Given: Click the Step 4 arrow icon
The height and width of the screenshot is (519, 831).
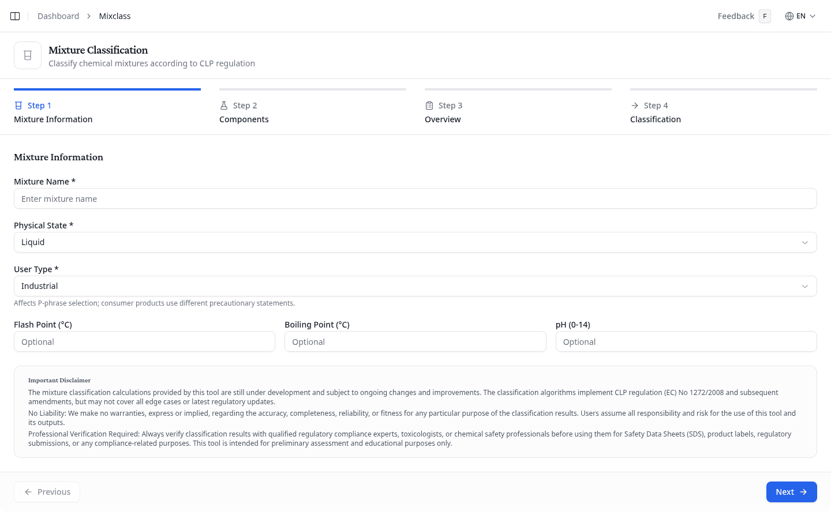Looking at the screenshot, I should click(635, 106).
